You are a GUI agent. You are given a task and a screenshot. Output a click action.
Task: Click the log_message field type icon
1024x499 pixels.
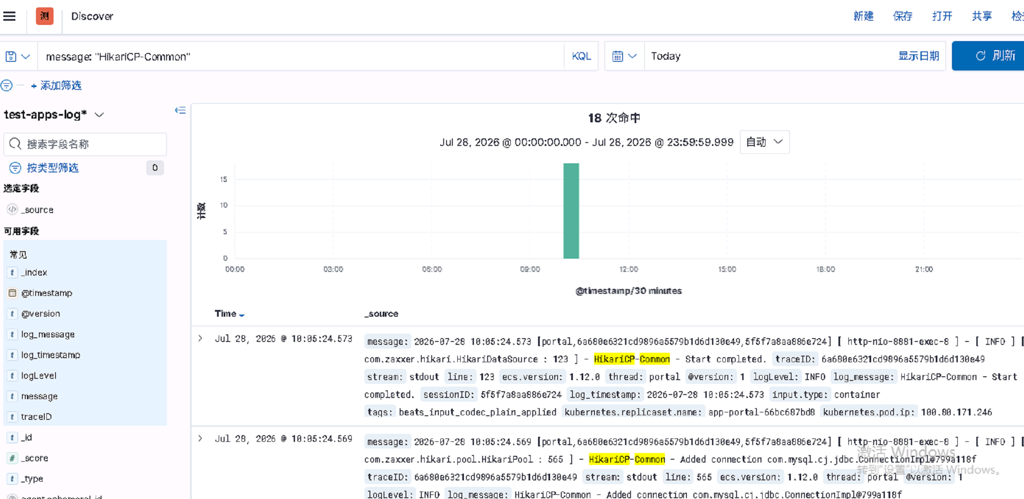click(x=12, y=334)
